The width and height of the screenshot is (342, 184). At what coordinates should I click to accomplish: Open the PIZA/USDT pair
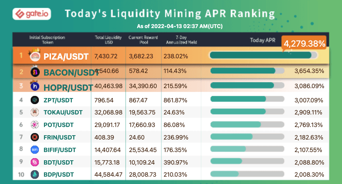point(66,57)
